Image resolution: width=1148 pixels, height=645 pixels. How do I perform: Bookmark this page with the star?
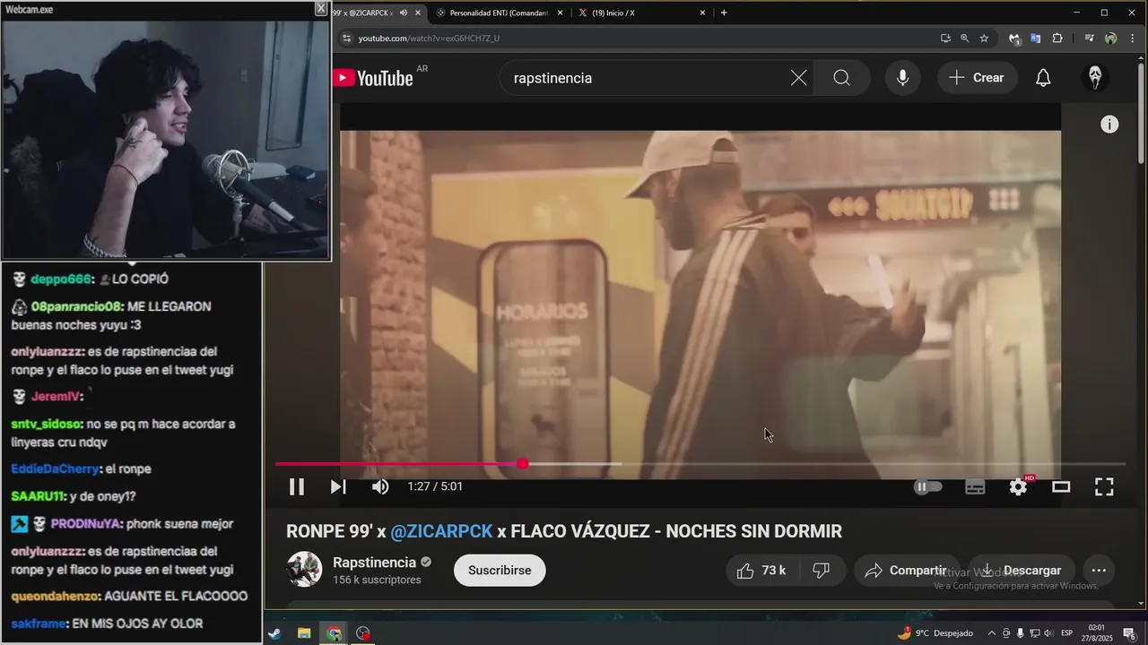pyautogui.click(x=984, y=39)
